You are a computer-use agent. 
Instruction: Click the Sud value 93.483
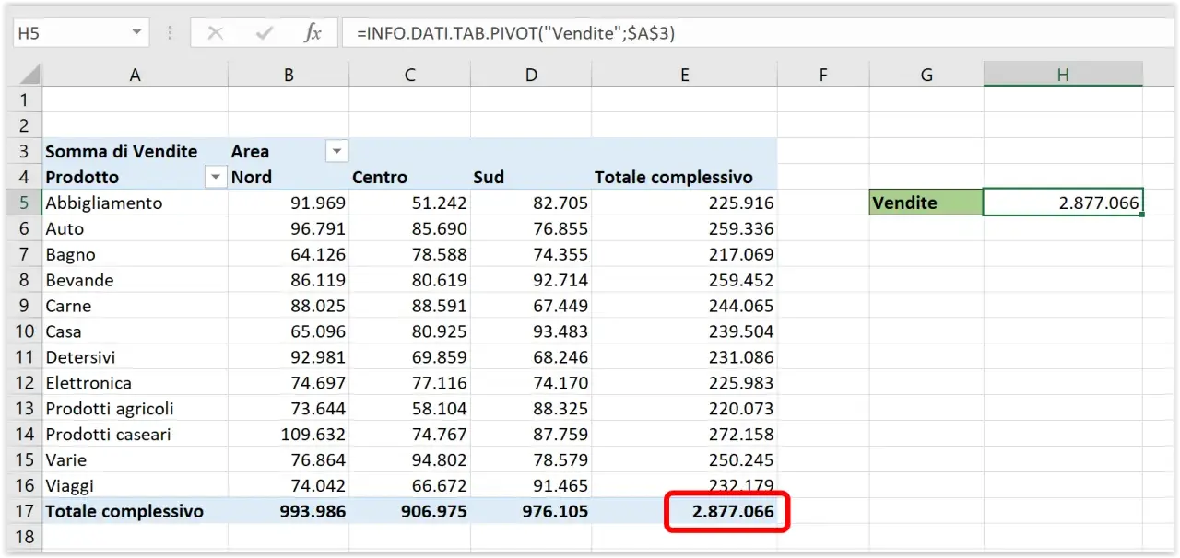pos(560,331)
